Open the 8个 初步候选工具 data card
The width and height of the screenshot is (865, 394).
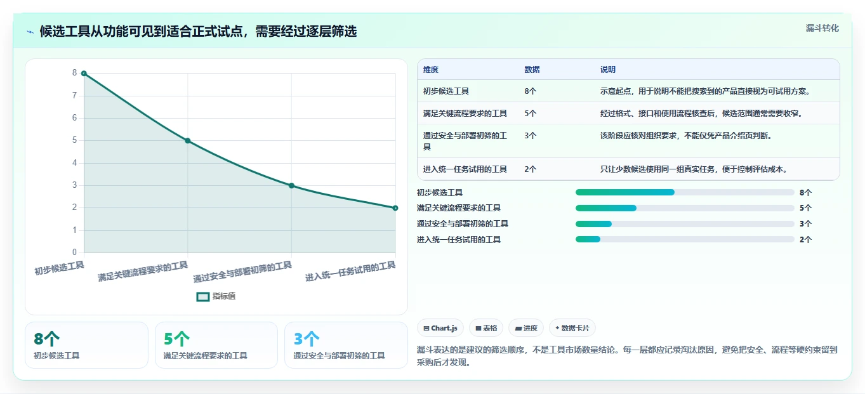click(86, 345)
